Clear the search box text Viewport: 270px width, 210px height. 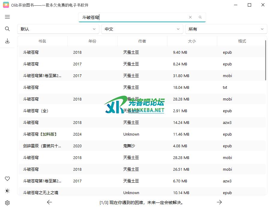click(x=190, y=17)
